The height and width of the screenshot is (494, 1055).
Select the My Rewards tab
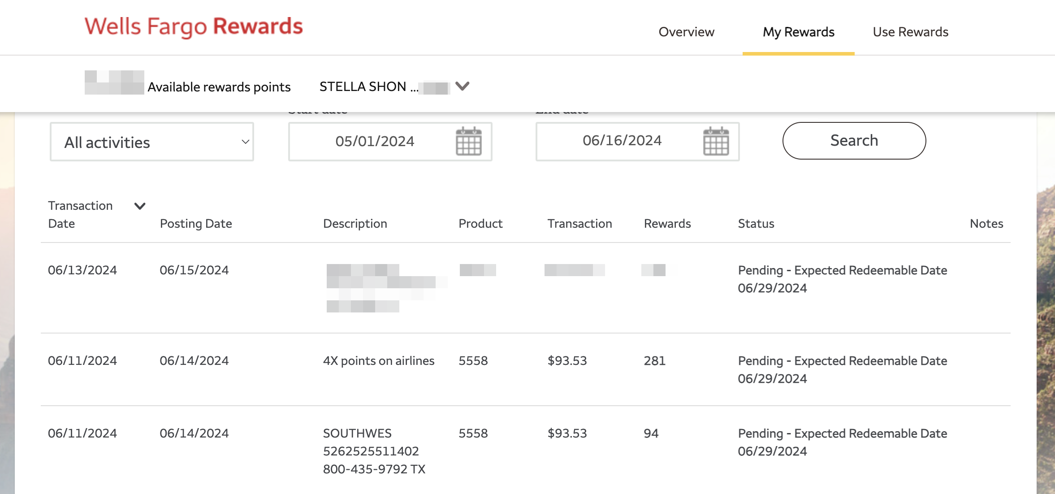coord(798,32)
